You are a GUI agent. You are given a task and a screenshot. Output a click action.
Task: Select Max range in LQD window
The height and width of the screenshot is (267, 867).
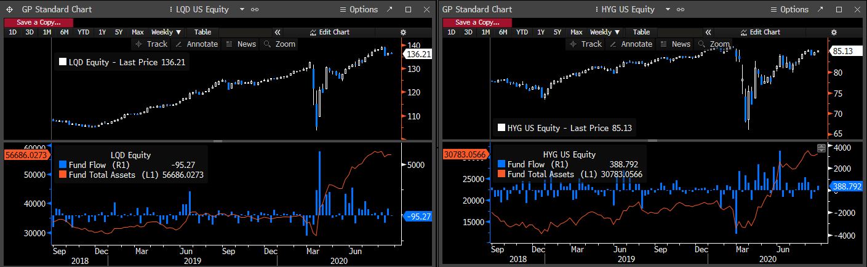(x=138, y=32)
